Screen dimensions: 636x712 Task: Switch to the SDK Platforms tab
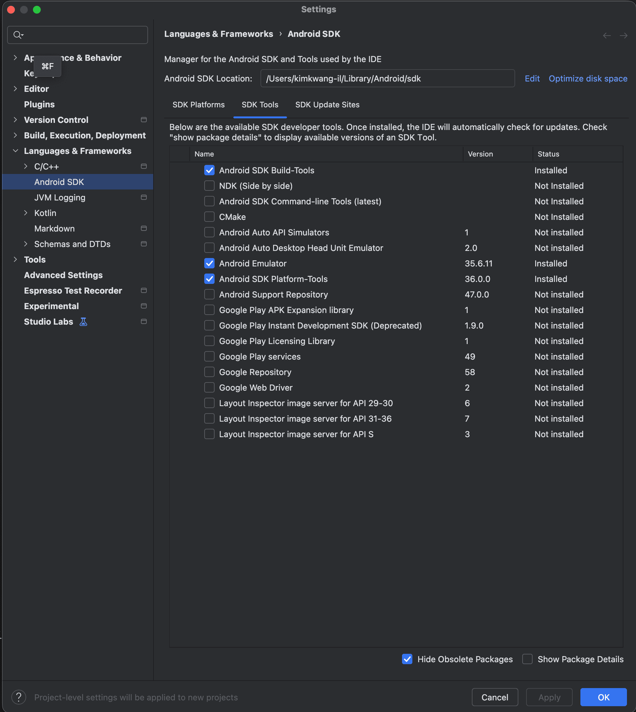[198, 104]
